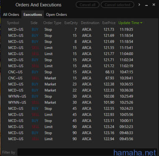Sort by the Order Type column header
Image resolution: width=159 pixels, height=156 pixels.
point(52,23)
